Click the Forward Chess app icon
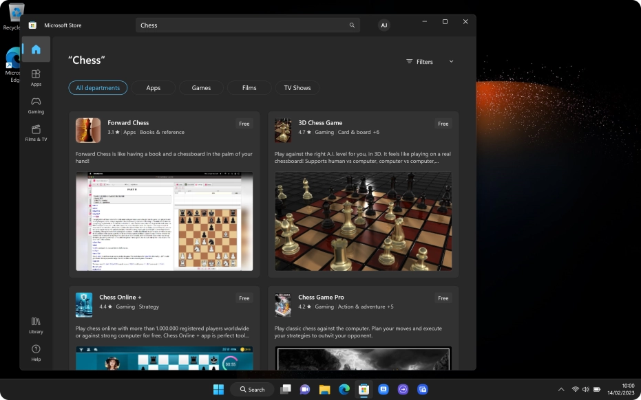Screen dimensions: 641x400 coord(88,130)
